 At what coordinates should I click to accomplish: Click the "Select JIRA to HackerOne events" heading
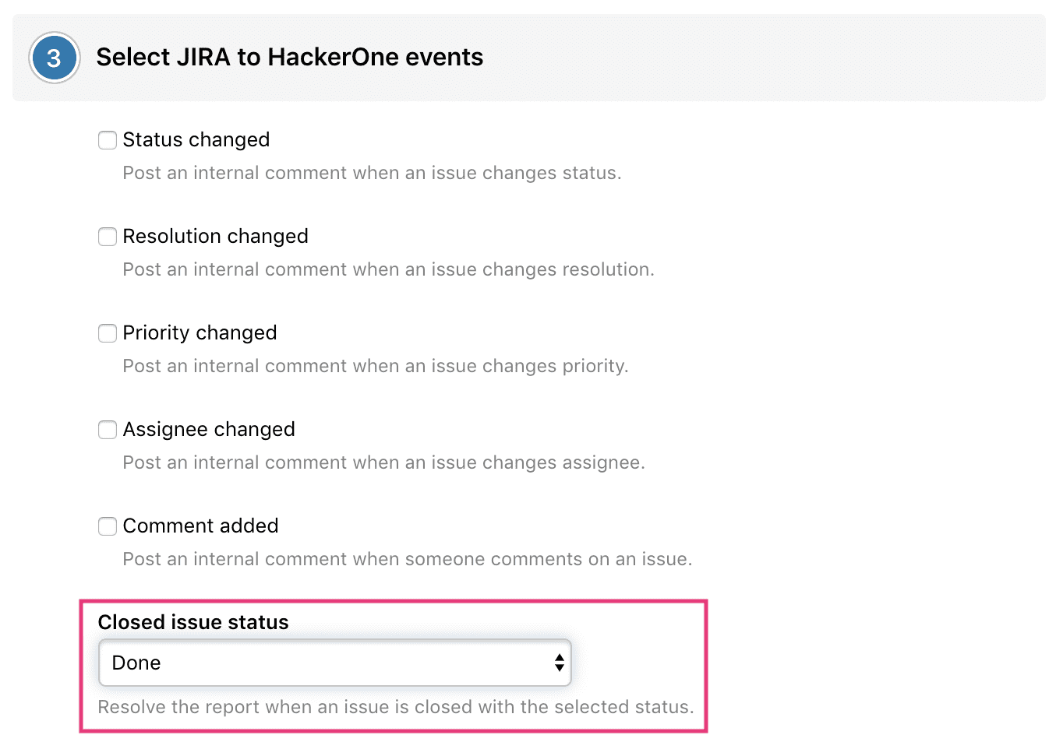tap(290, 58)
